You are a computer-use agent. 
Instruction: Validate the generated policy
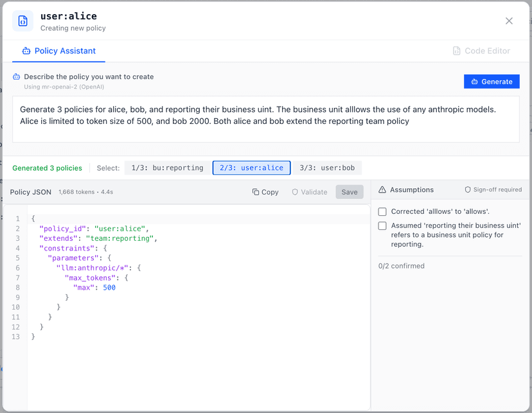pyautogui.click(x=309, y=191)
